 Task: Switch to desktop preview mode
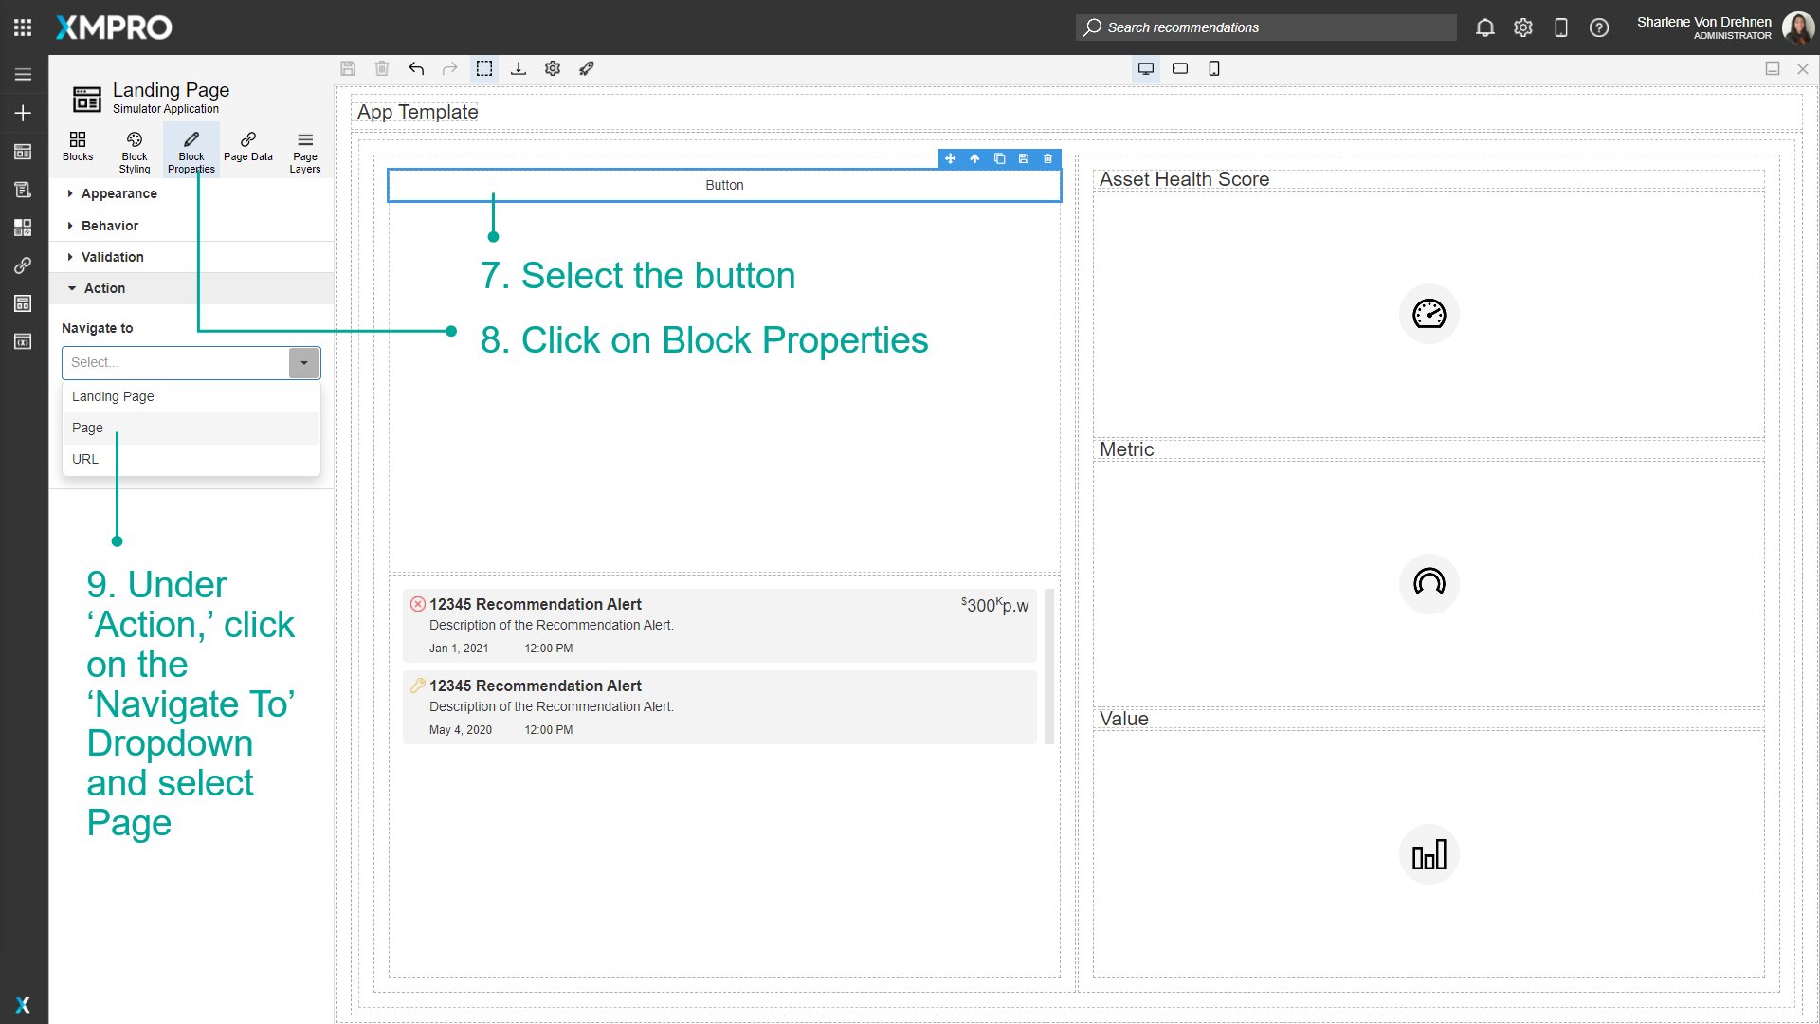[1145, 68]
